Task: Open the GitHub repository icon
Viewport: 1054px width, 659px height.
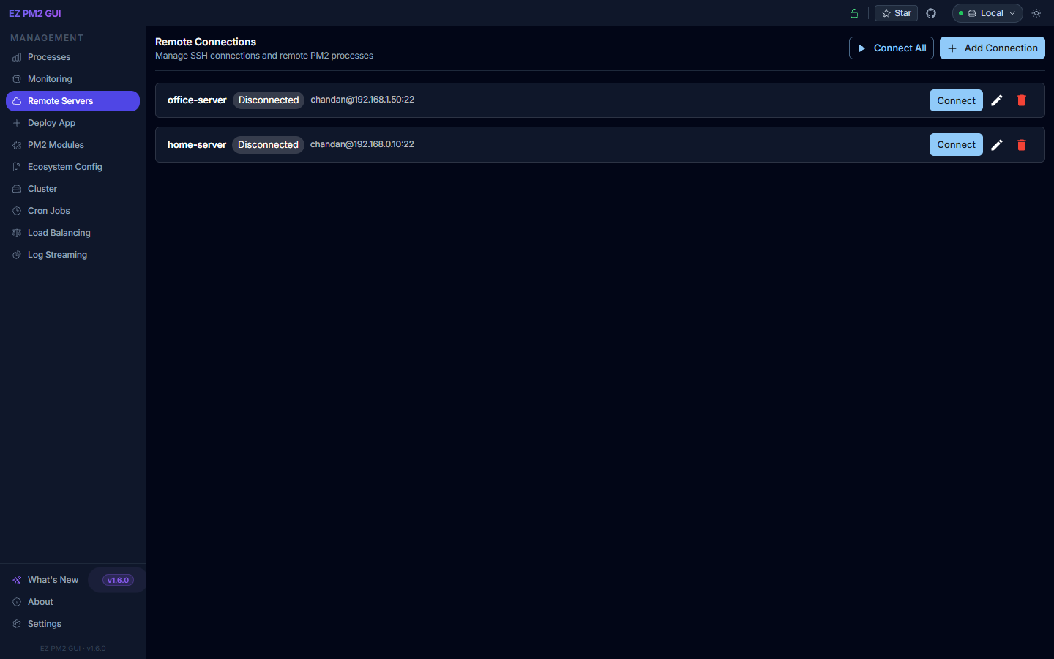Action: [930, 13]
